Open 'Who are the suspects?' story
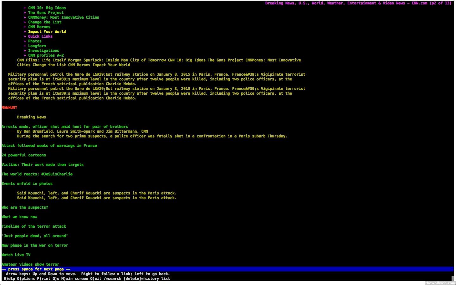456x285 pixels. (x=25, y=207)
